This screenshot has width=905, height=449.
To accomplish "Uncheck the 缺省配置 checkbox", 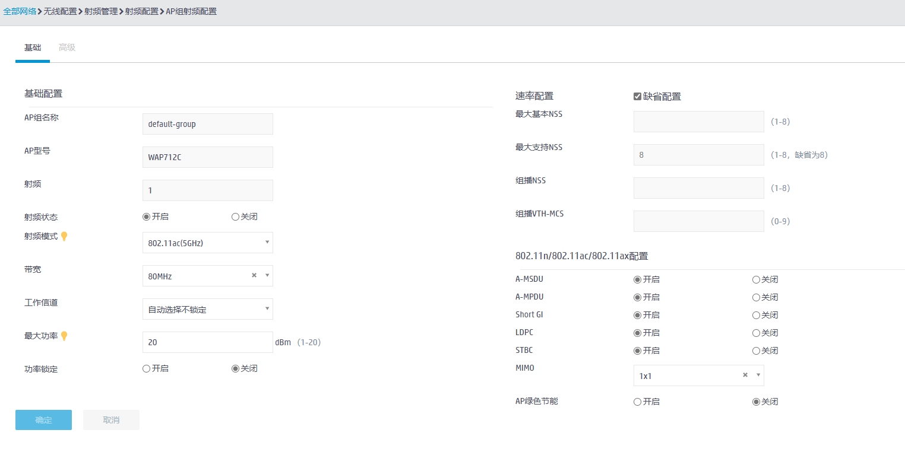I will pos(638,97).
